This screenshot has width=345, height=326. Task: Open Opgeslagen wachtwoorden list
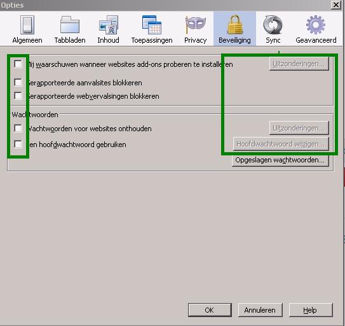point(280,160)
